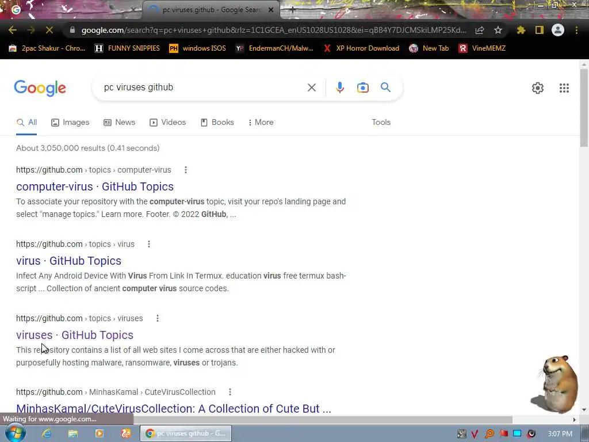Screen dimensions: 589x442
Task: Open the virus GitHub Topics result
Action: tap(69, 261)
